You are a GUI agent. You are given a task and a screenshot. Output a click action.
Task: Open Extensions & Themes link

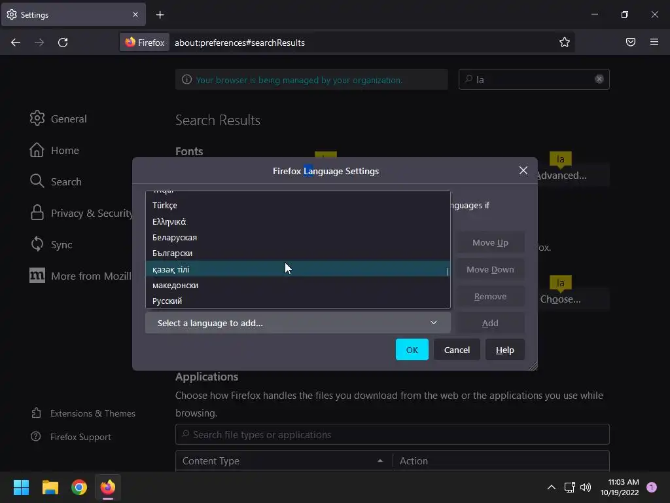83,413
